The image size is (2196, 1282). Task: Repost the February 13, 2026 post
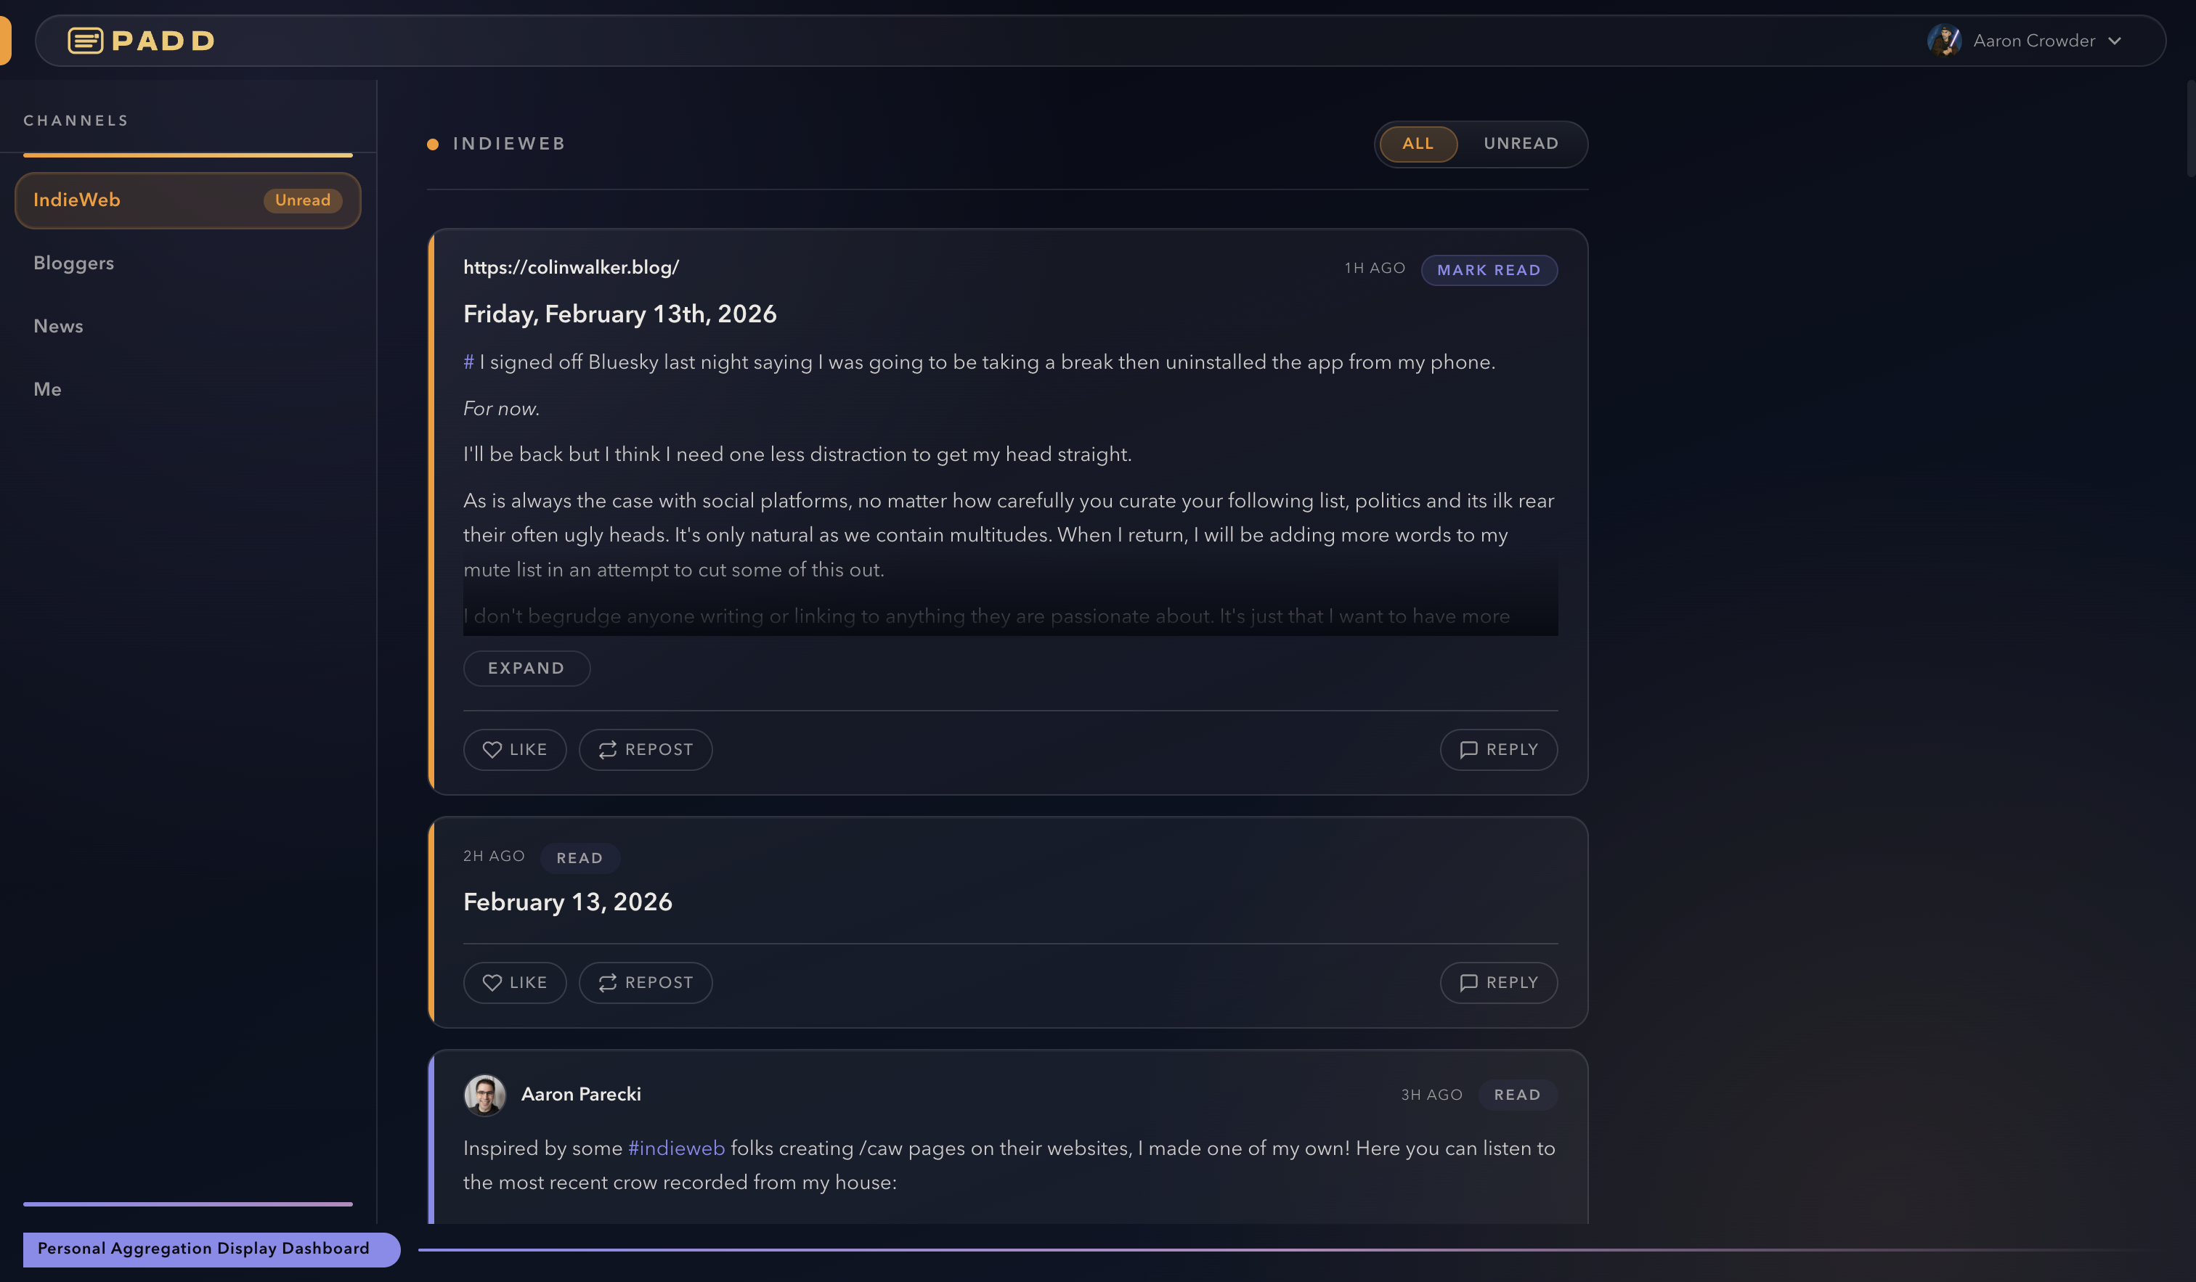pos(646,982)
